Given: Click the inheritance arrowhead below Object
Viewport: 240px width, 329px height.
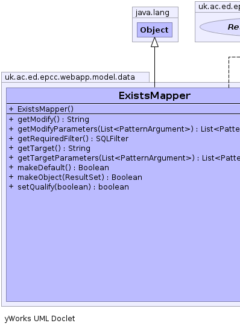Looking at the screenshot, I should tap(155, 42).
